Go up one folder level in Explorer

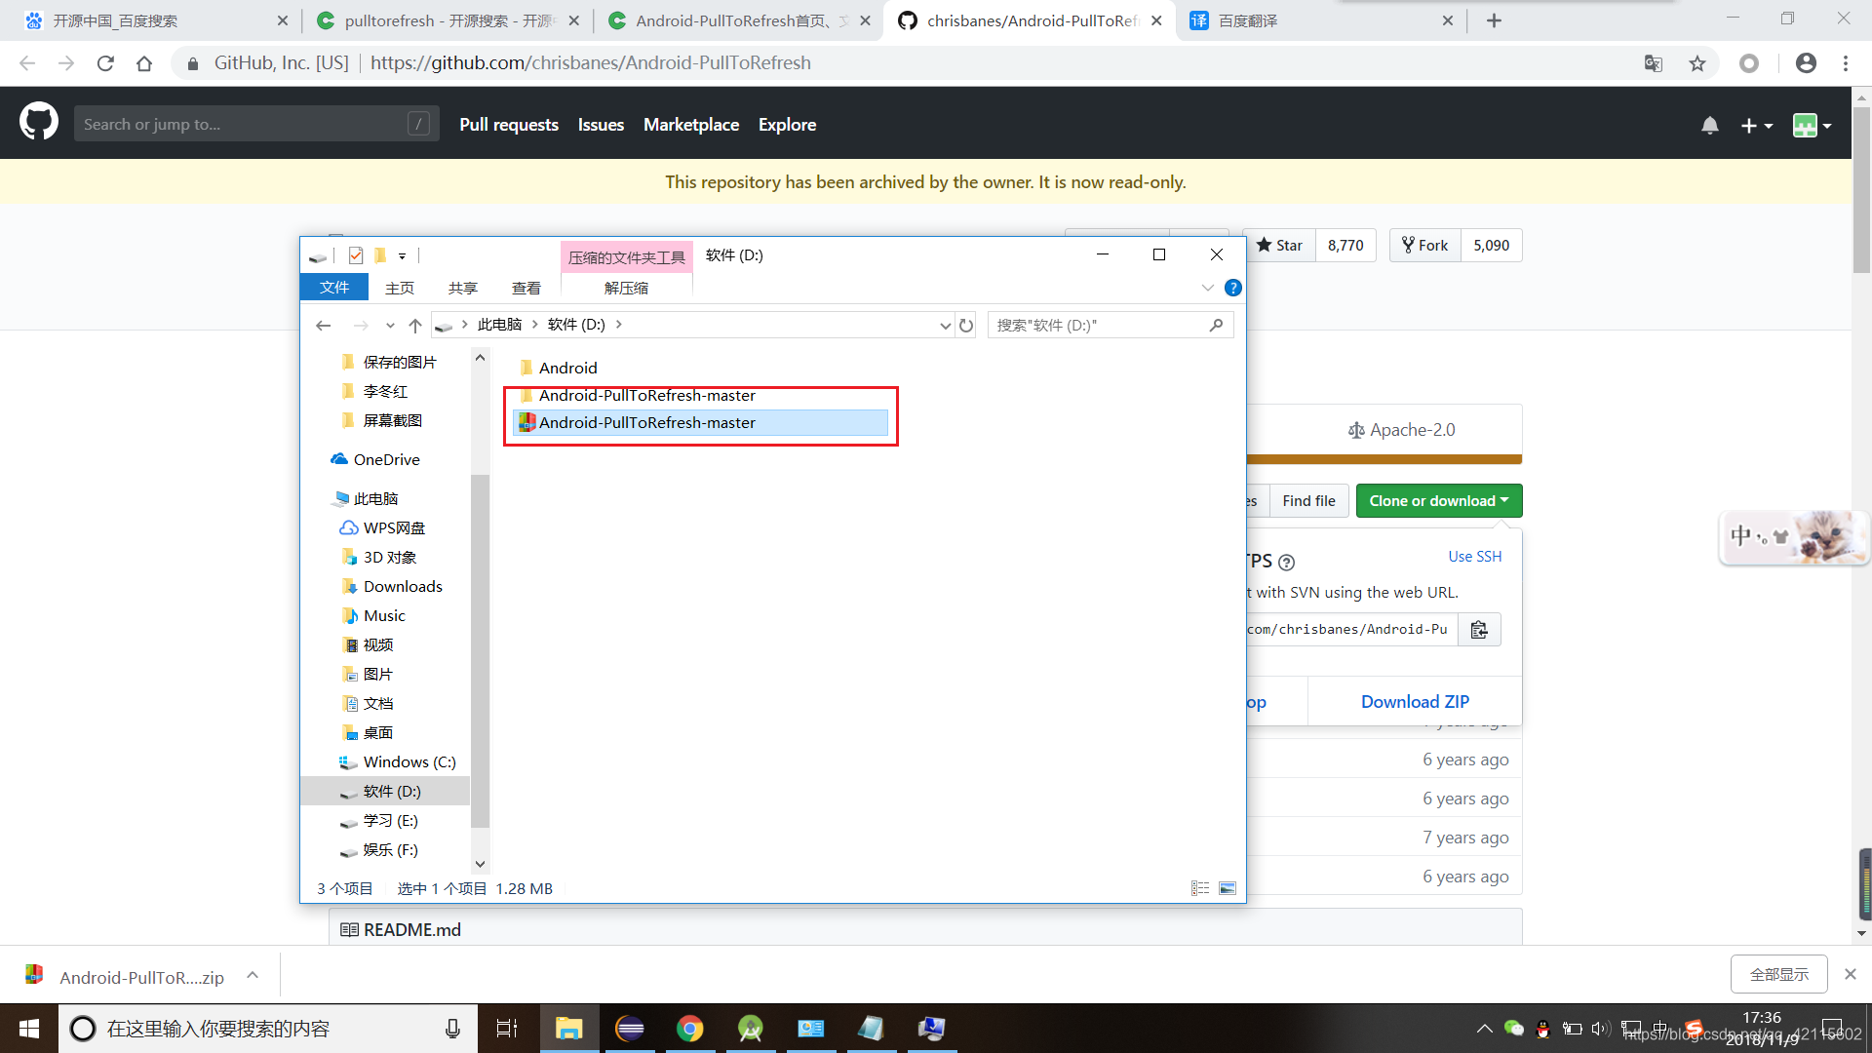coord(415,326)
